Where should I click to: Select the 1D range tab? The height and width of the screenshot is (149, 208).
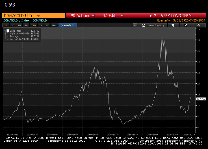pyautogui.click(x=6, y=25)
